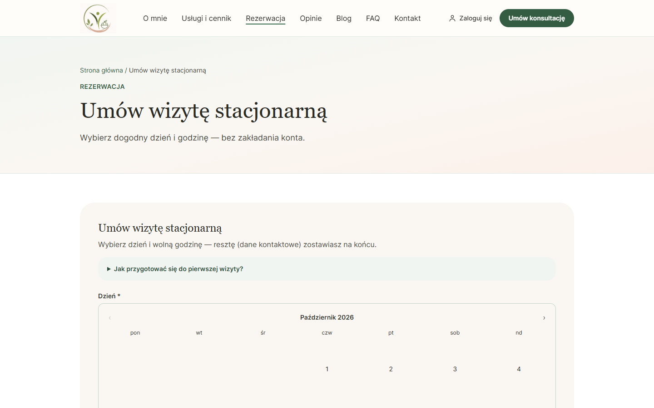This screenshot has height=408, width=654.
Task: Click the 'wt' weekday column header
Action: [199, 333]
